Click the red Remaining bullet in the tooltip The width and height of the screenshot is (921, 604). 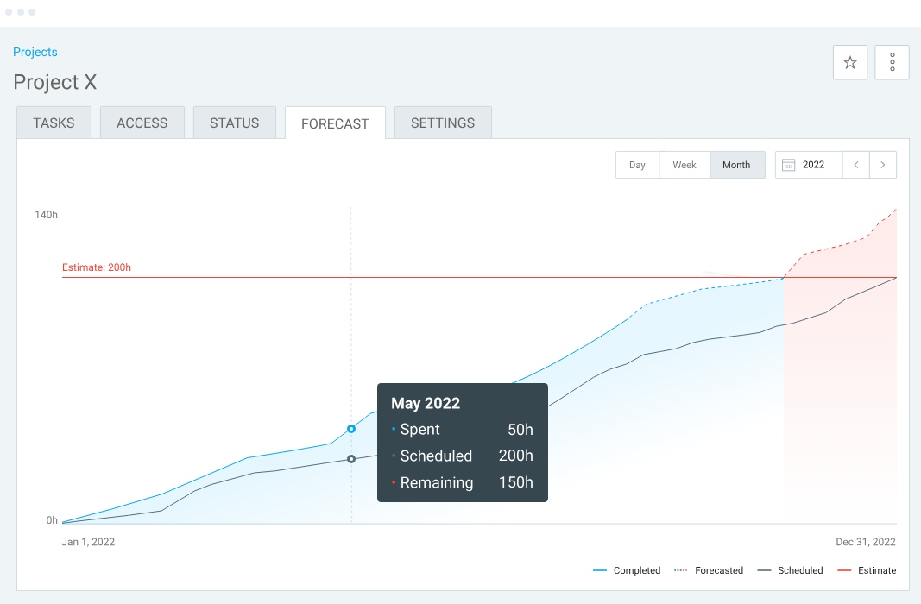(395, 482)
